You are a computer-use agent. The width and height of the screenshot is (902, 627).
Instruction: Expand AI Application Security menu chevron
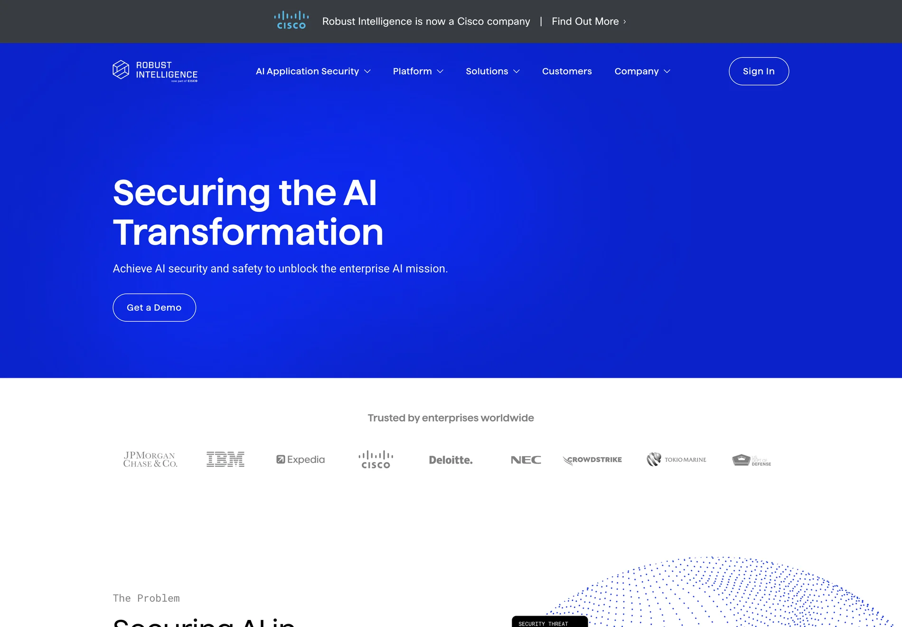coord(367,72)
